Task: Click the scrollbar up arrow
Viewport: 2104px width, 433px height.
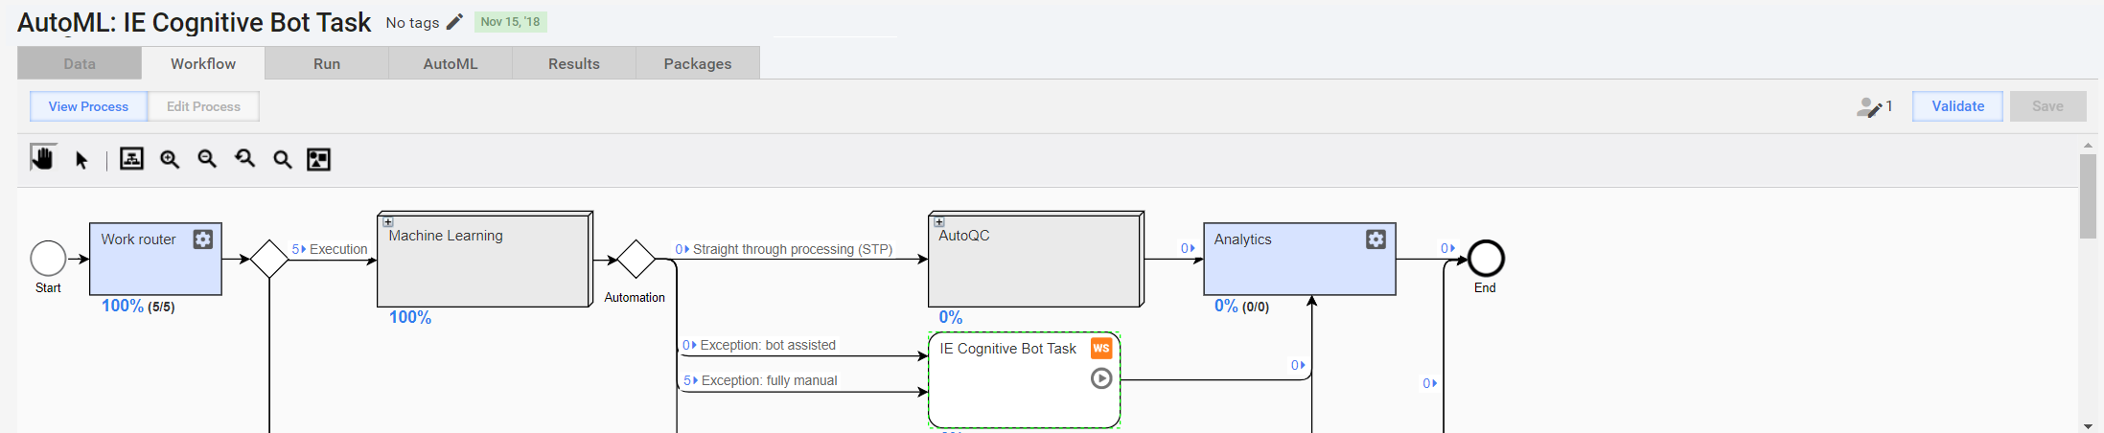Action: click(x=2088, y=146)
